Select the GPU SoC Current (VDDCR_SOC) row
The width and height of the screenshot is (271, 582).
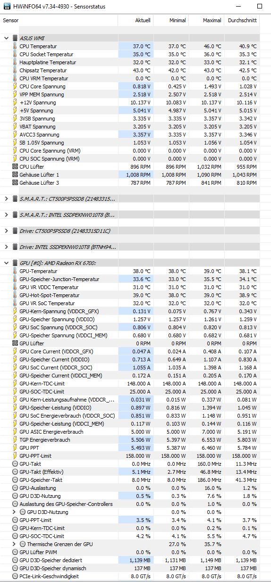130,368
